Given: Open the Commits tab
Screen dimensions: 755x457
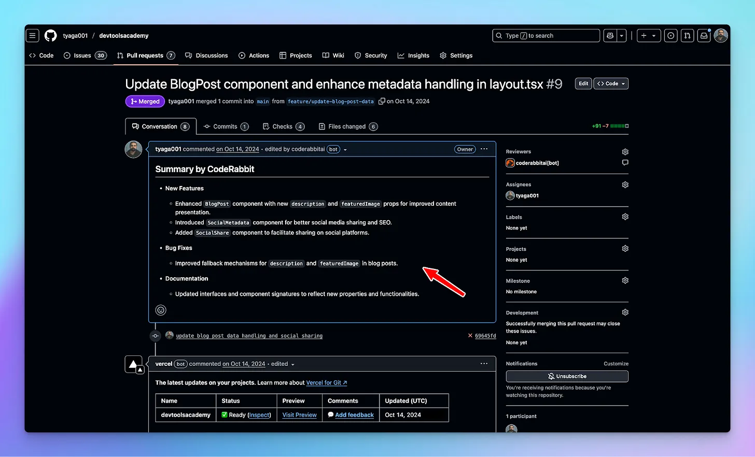Looking at the screenshot, I should pos(226,126).
